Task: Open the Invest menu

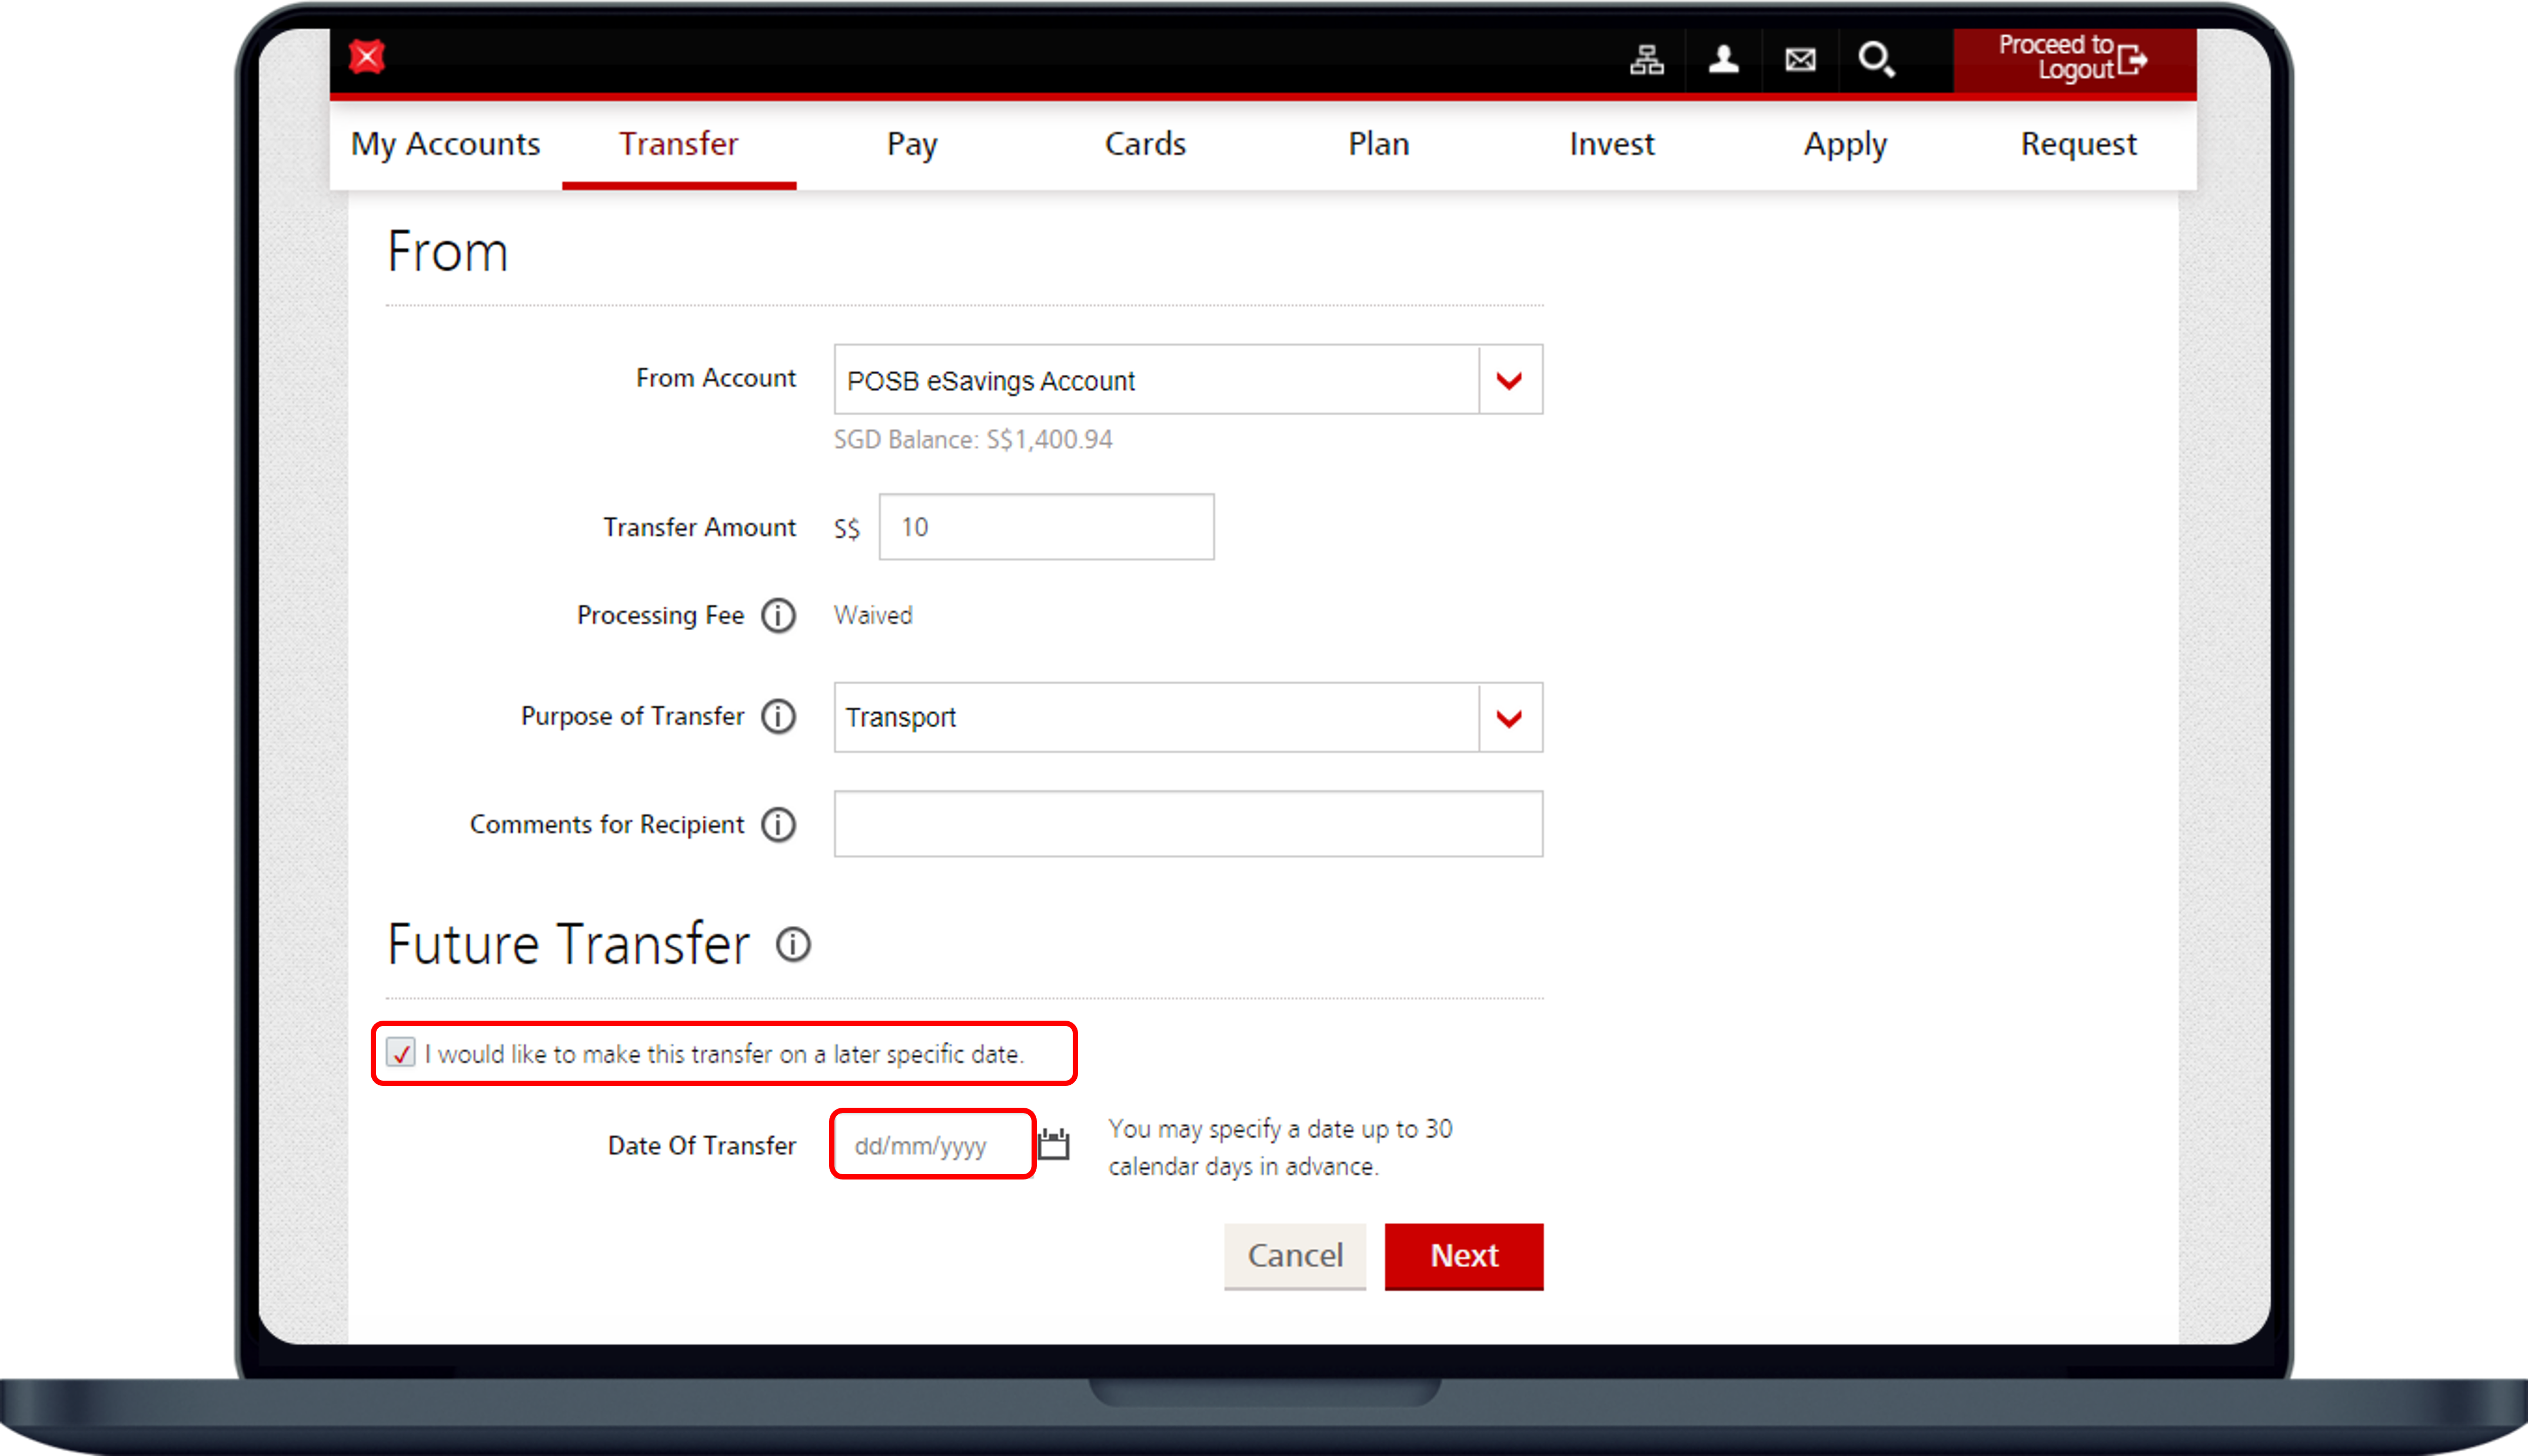Action: click(x=1612, y=144)
